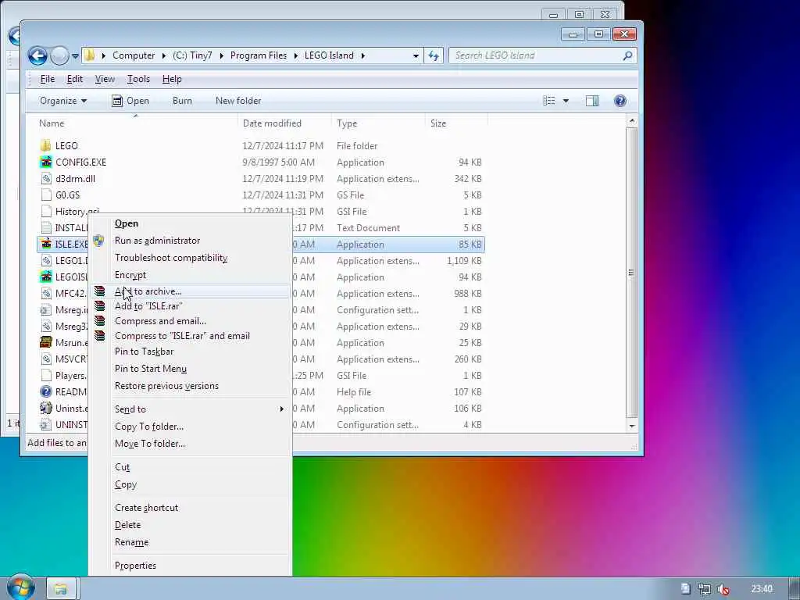Select the ISLE.EXE file icon

pyautogui.click(x=46, y=244)
